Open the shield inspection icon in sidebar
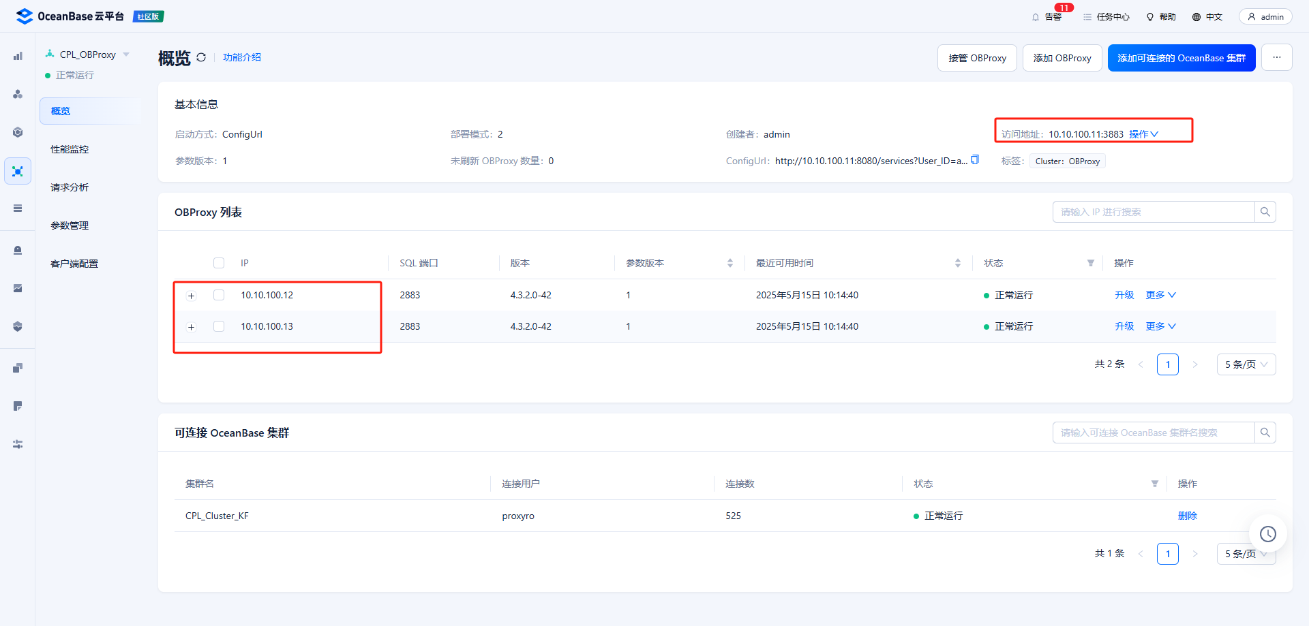Screen dimensions: 1309x626 tap(18, 326)
